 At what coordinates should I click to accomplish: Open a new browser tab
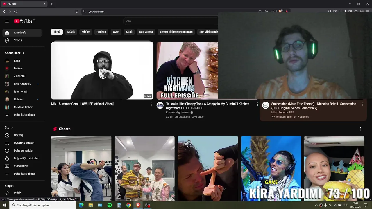pos(51,4)
